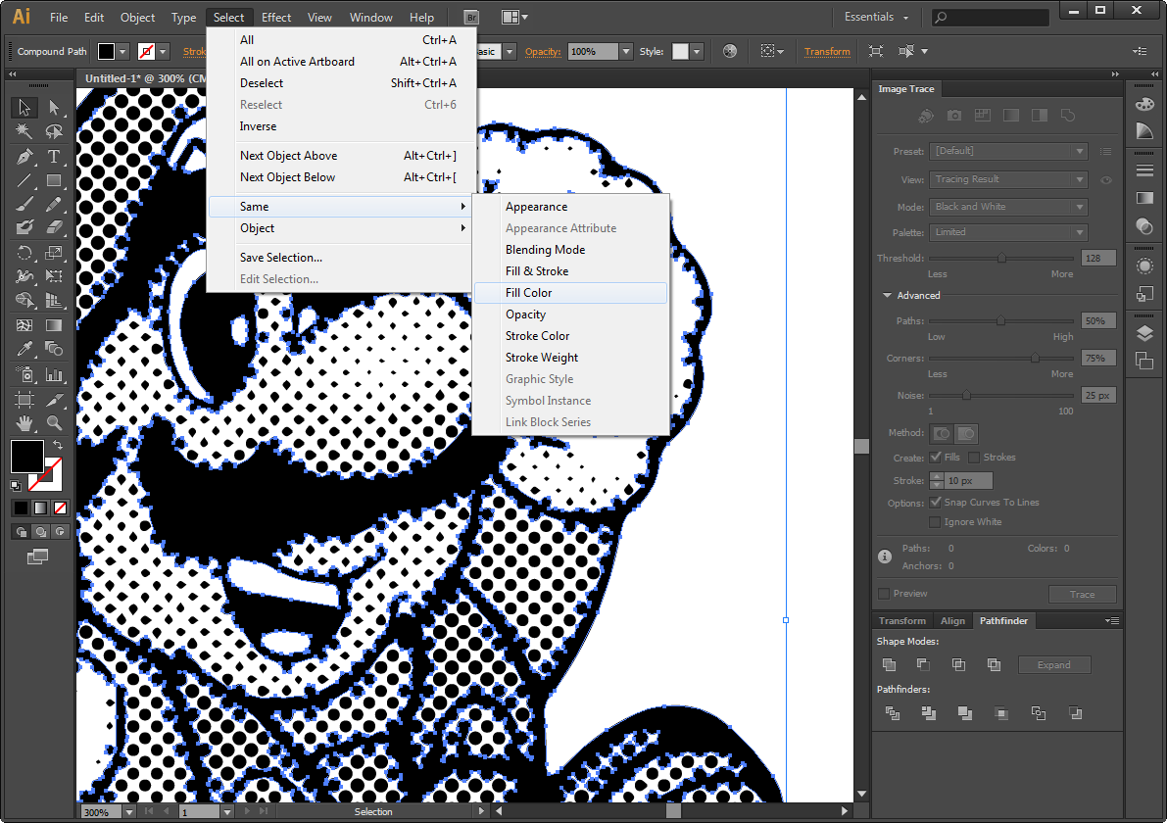1167x823 pixels.
Task: Select the Magic Wand tool
Action: click(24, 131)
